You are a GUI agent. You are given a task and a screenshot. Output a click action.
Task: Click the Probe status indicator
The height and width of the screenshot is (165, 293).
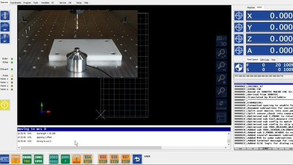12,76
